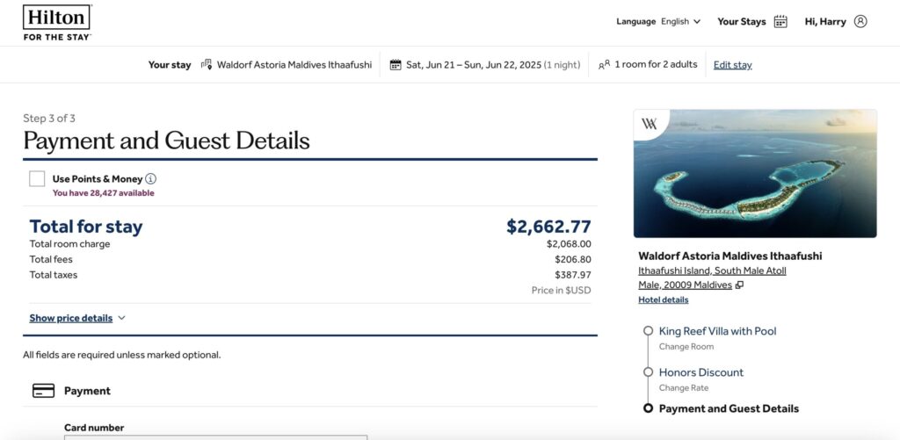This screenshot has height=440, width=900.
Task: Open the Hotel details link
Action: pos(663,299)
